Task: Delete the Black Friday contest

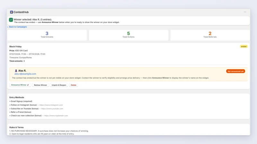Action: pyautogui.click(x=74, y=85)
